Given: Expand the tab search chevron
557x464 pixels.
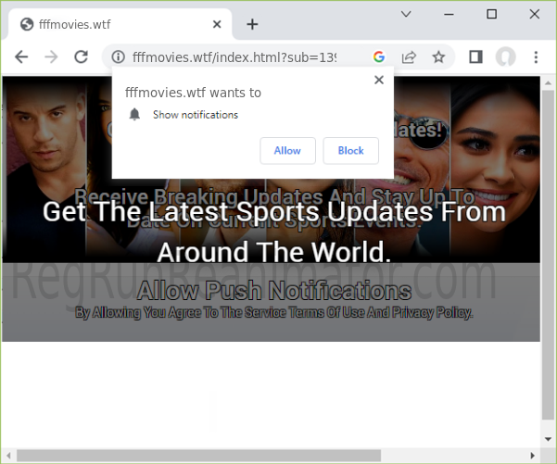Looking at the screenshot, I should (406, 14).
